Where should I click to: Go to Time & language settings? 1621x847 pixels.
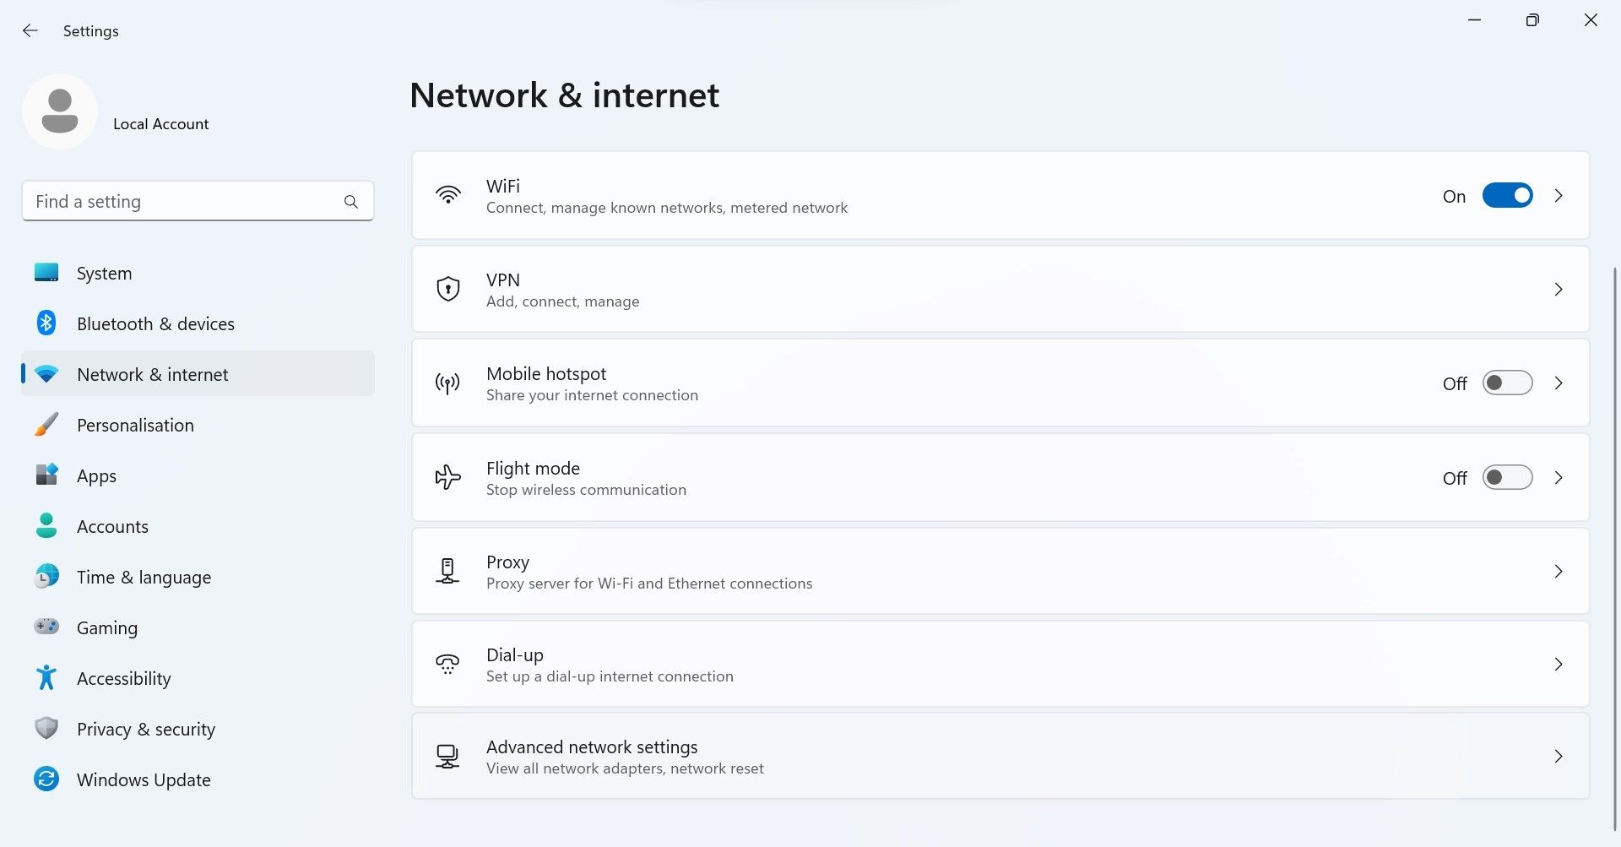144,577
